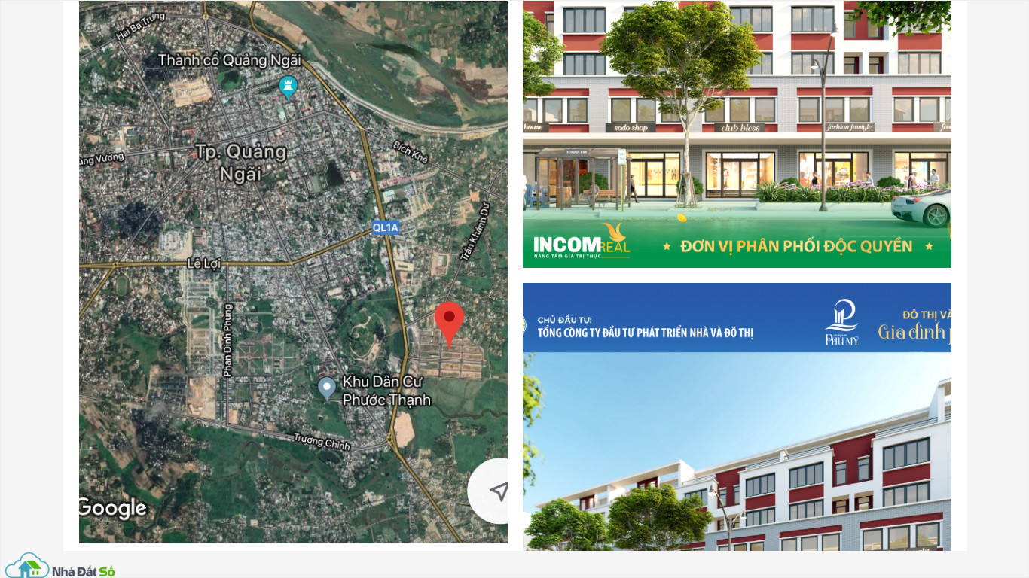Screen dimensions: 1029x578
Task: Click the INCOM REAL logo
Action: click(582, 242)
